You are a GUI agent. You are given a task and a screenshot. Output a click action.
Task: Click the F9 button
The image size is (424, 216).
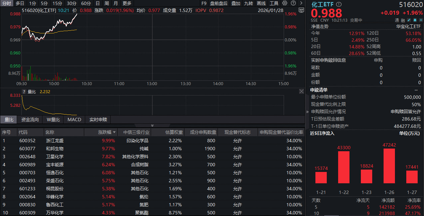click(x=204, y=3)
